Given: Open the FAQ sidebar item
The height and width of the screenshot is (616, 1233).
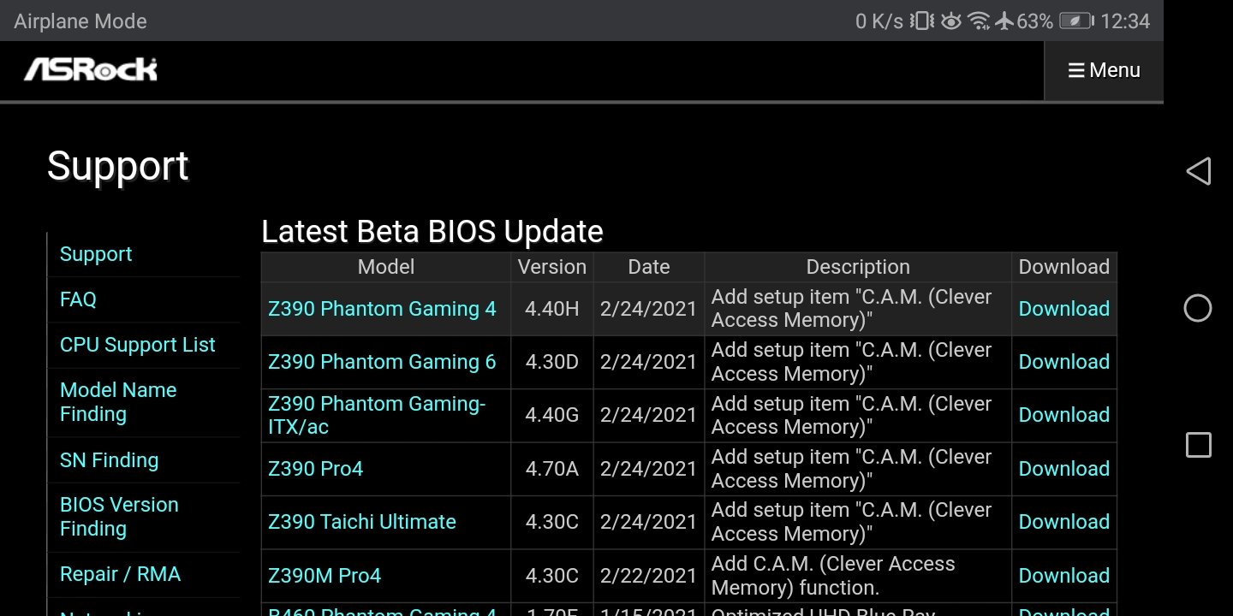Looking at the screenshot, I should [78, 299].
